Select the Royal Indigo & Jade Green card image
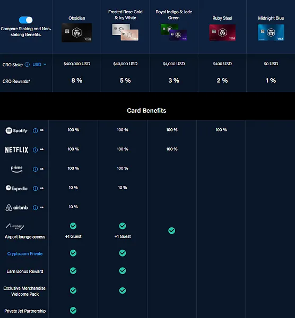 174,32
